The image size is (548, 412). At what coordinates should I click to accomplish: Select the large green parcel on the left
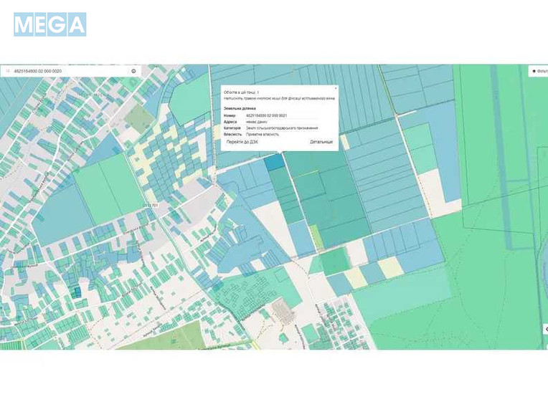(x=108, y=186)
